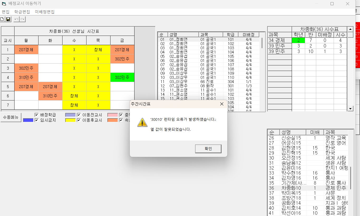This screenshot has width=360, height=216.
Task: Open the 학급편집 menu
Action: pos(22,12)
